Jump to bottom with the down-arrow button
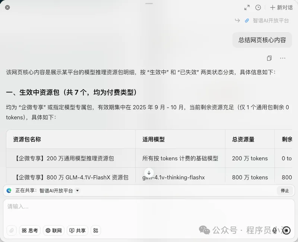298x242 pixels. (149, 173)
